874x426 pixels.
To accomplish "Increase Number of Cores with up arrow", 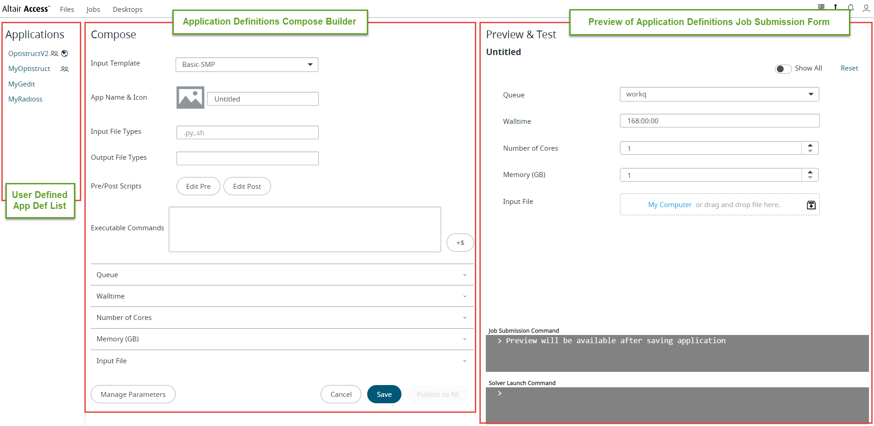I will (810, 145).
